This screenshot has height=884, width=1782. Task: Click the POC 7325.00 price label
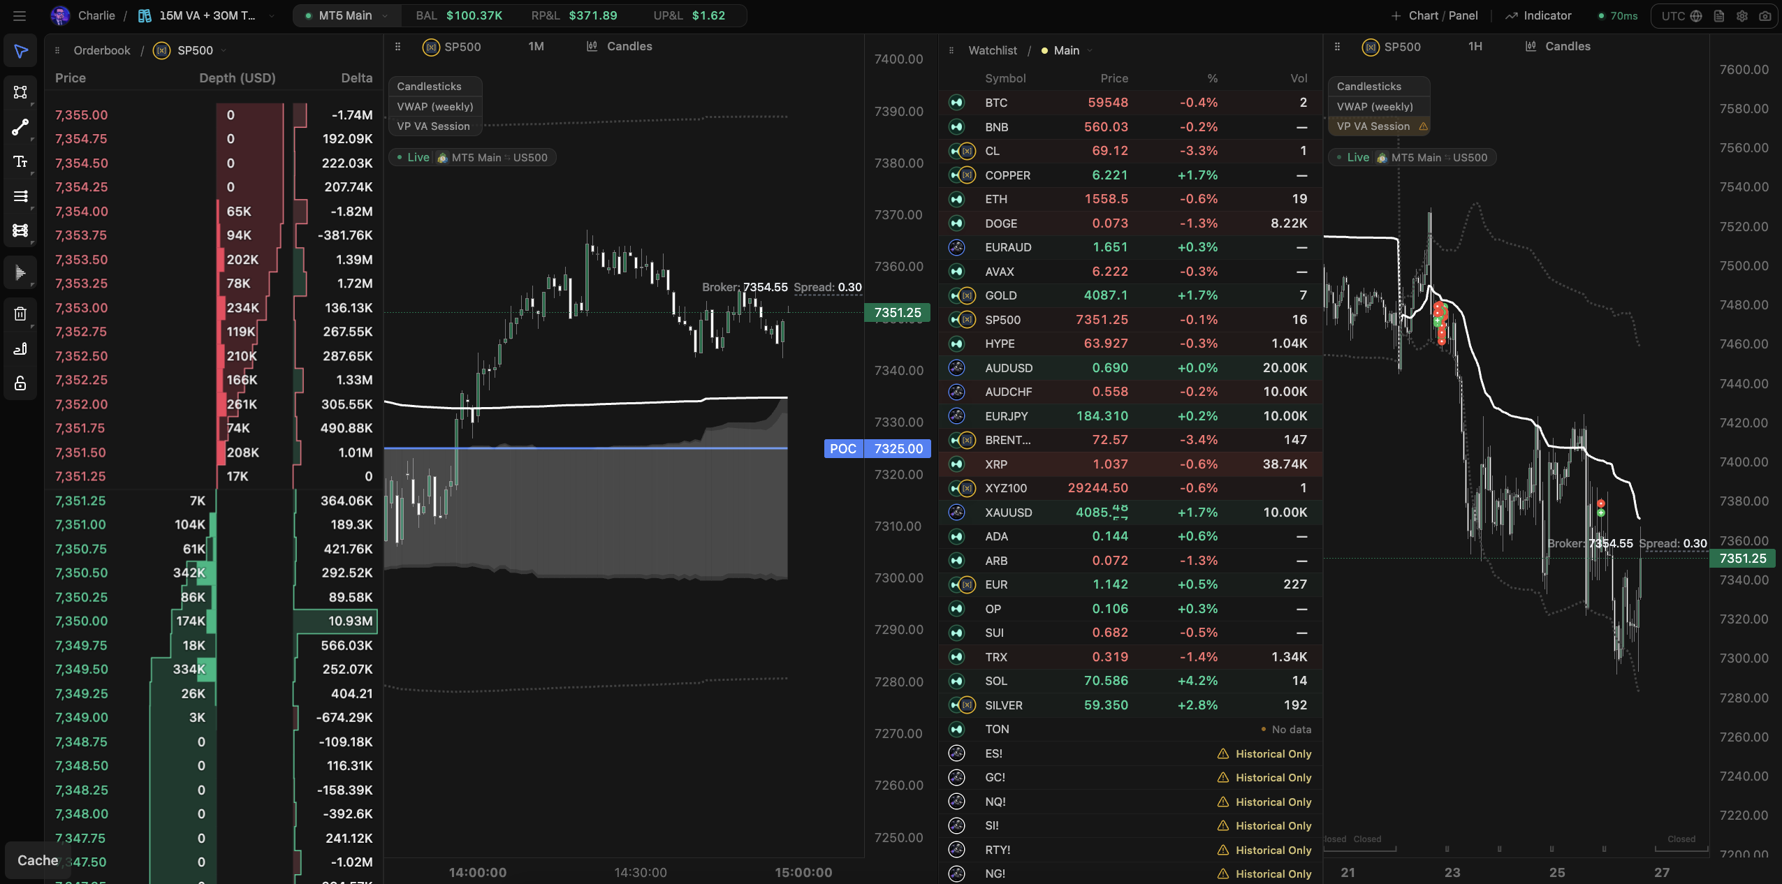point(877,449)
